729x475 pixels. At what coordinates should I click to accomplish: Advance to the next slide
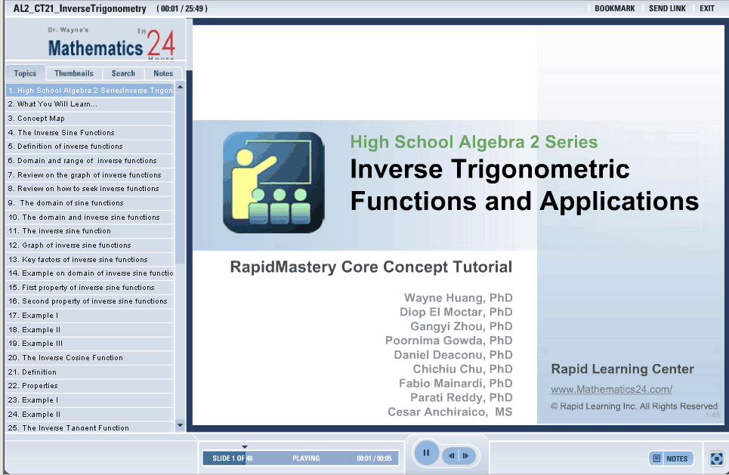click(466, 455)
